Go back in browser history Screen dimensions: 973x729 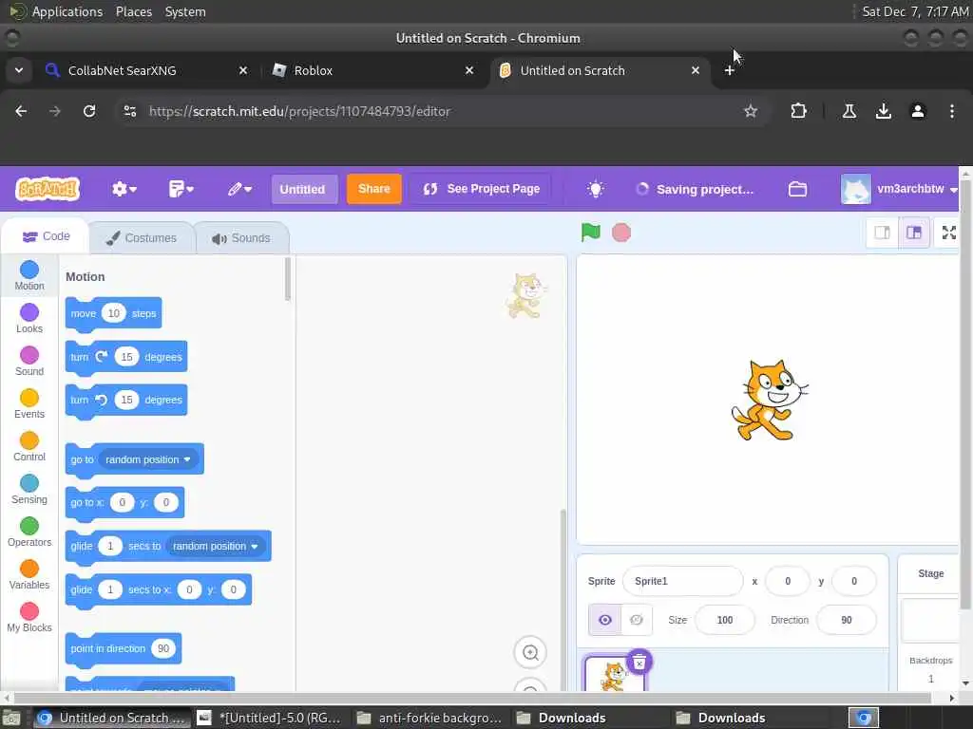[x=21, y=111]
